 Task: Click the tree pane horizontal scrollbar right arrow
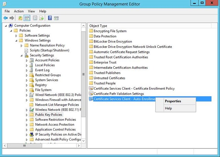(79, 146)
